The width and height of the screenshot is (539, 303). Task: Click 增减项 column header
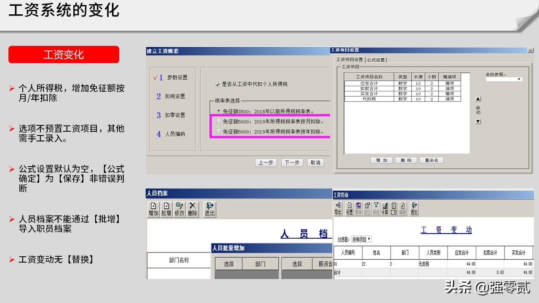[450, 77]
